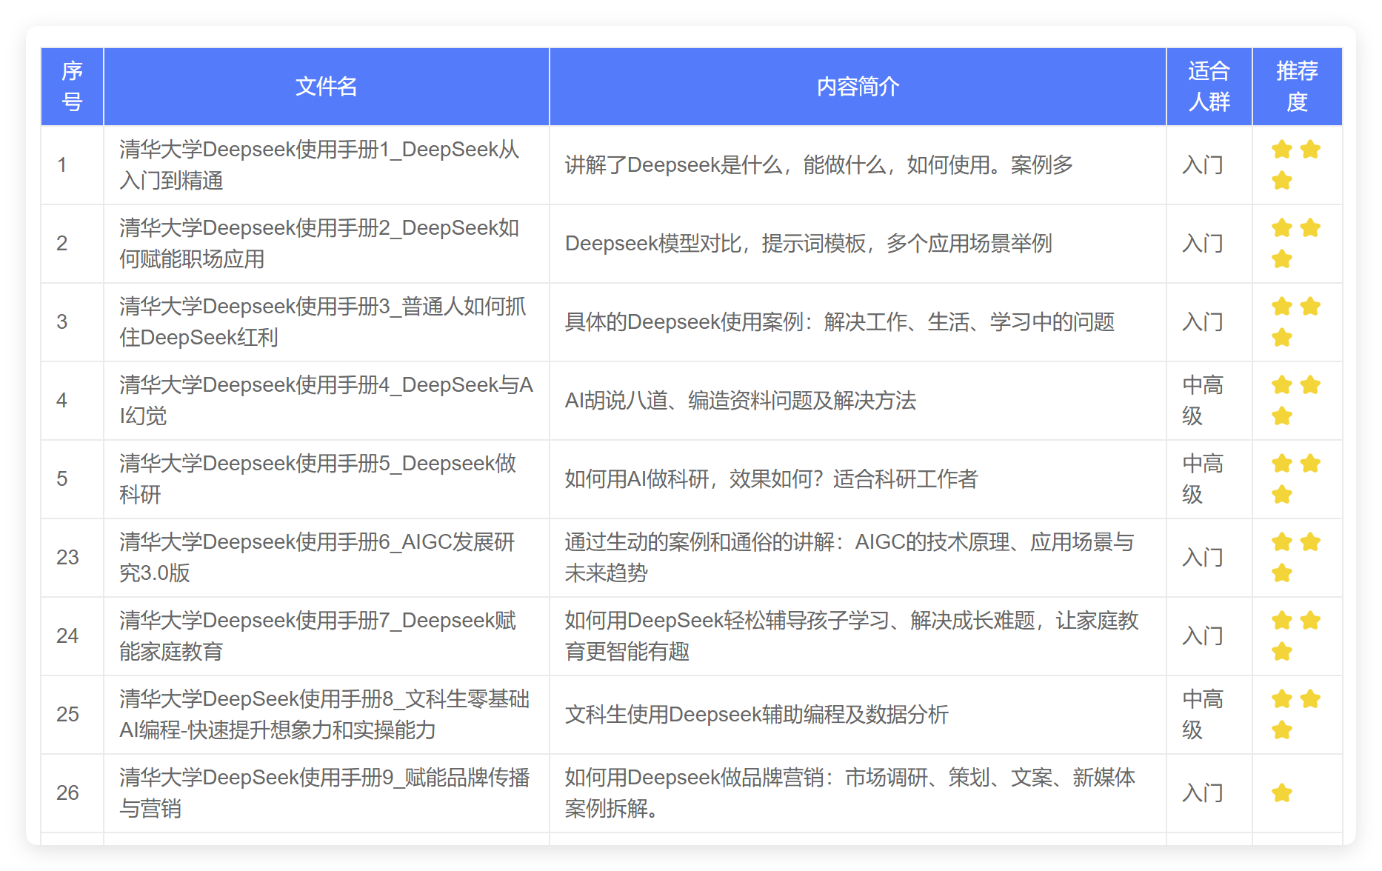Click description 如何用AI做科研，效果如何
Viewport: 1382px width, 871px height.
pyautogui.click(x=771, y=479)
